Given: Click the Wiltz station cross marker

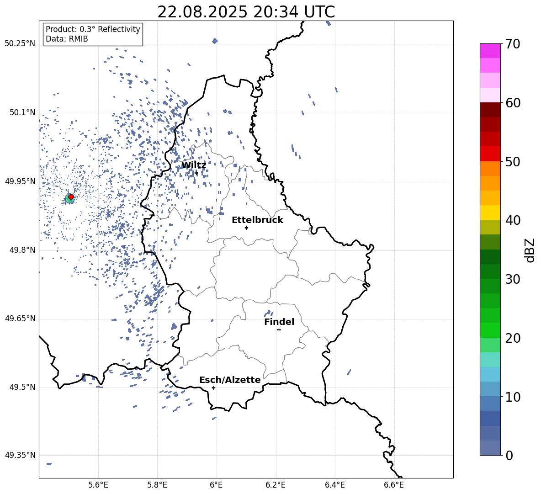Looking at the screenshot, I should tap(196, 173).
